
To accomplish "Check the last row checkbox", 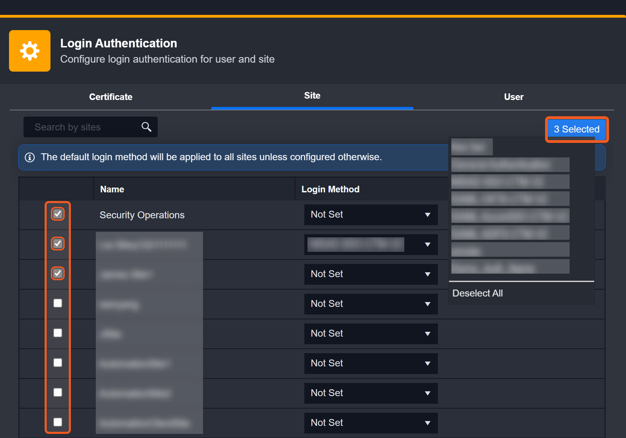I will point(58,422).
